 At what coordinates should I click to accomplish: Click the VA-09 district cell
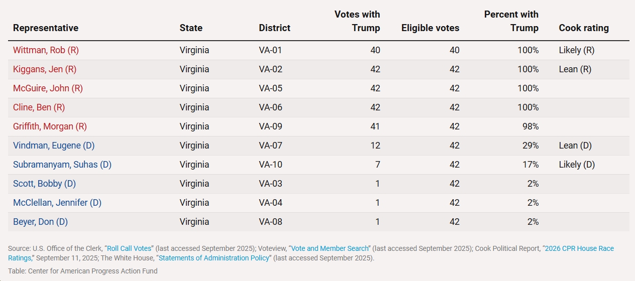(x=270, y=126)
